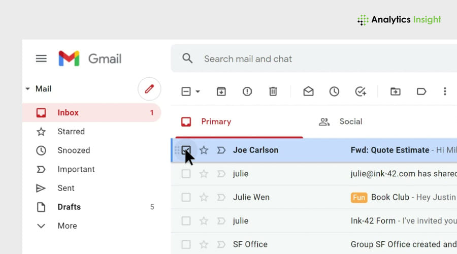The width and height of the screenshot is (457, 254).
Task: Mark selected email as read icon
Action: coord(308,91)
